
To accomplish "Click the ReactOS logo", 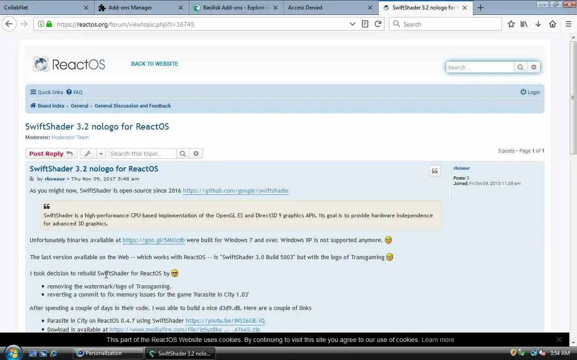I will [69, 64].
